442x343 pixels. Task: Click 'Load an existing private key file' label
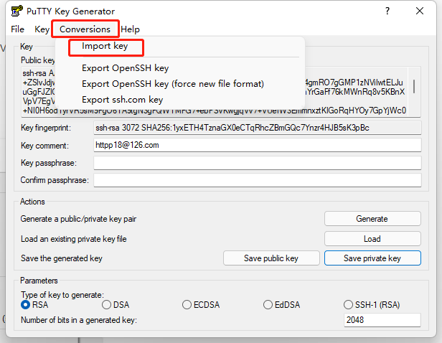pyautogui.click(x=74, y=239)
